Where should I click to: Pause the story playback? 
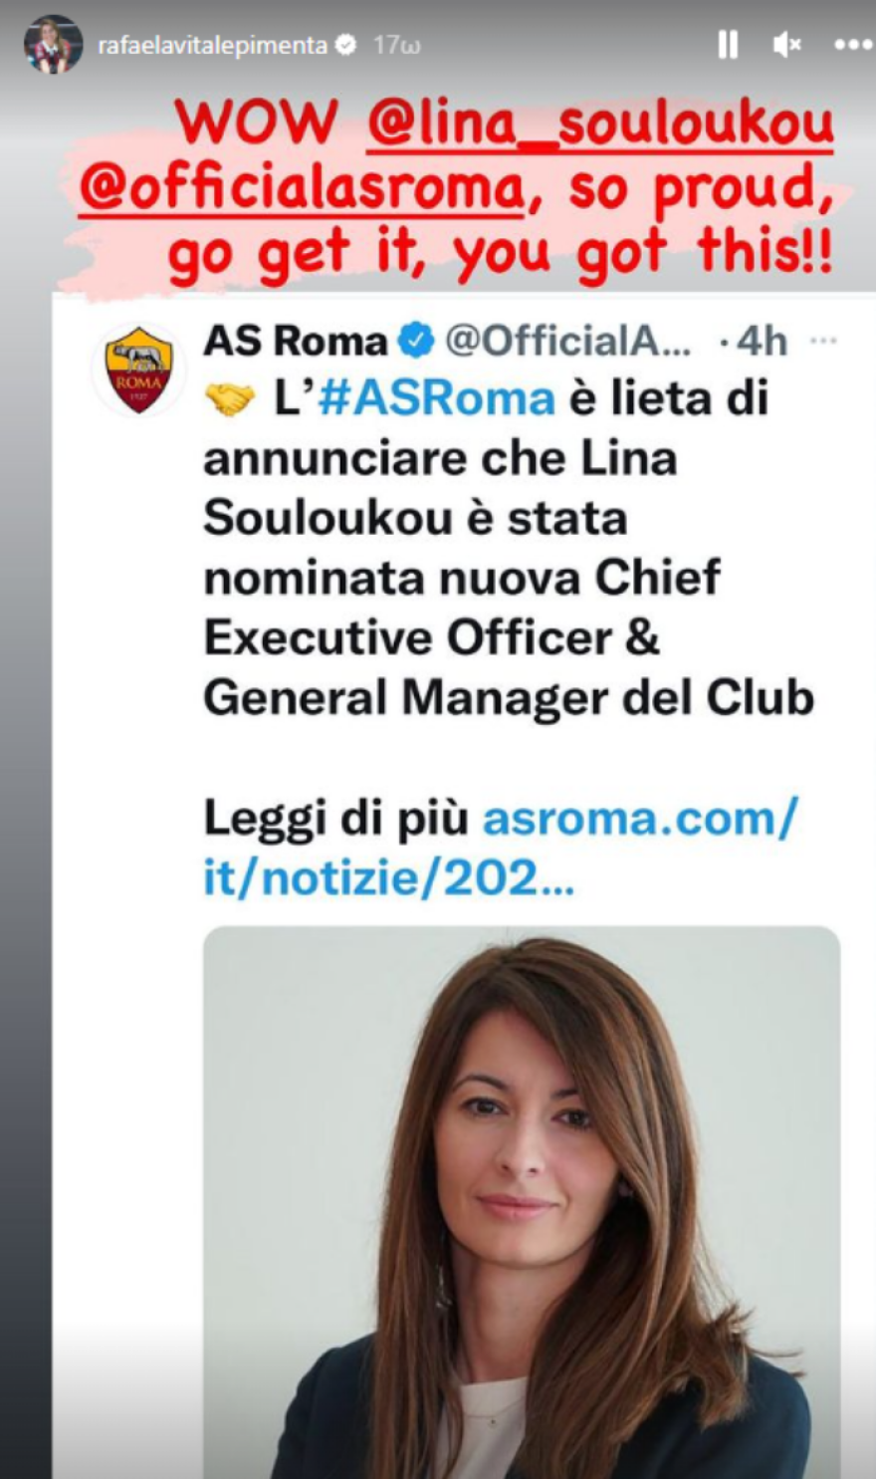728,45
